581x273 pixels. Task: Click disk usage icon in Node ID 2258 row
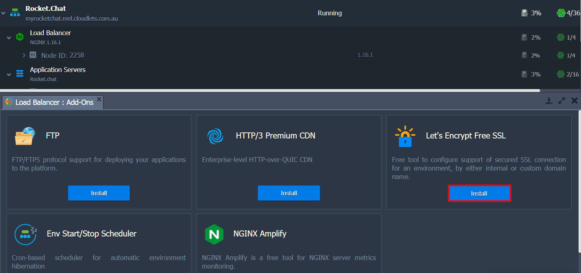click(525, 55)
